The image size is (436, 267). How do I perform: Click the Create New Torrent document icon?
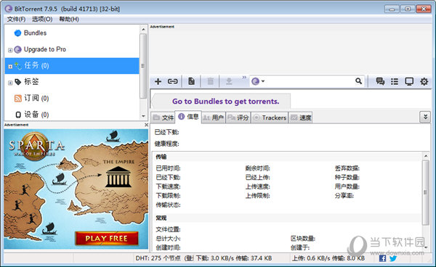pos(191,81)
